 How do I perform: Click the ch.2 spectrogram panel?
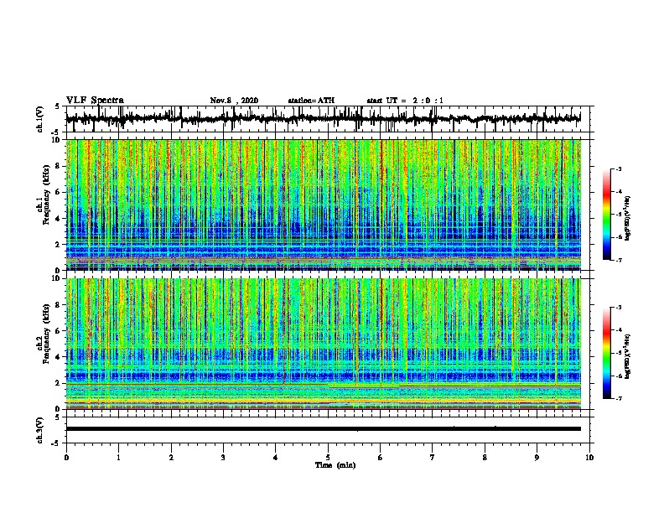pyautogui.click(x=324, y=344)
